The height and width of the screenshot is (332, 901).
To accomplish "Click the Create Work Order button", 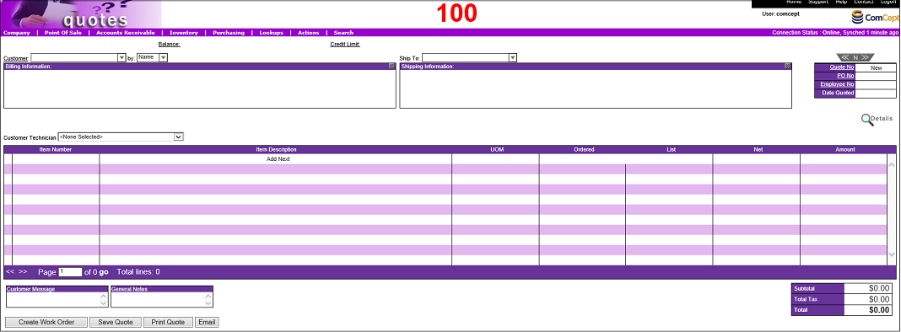I will click(46, 322).
